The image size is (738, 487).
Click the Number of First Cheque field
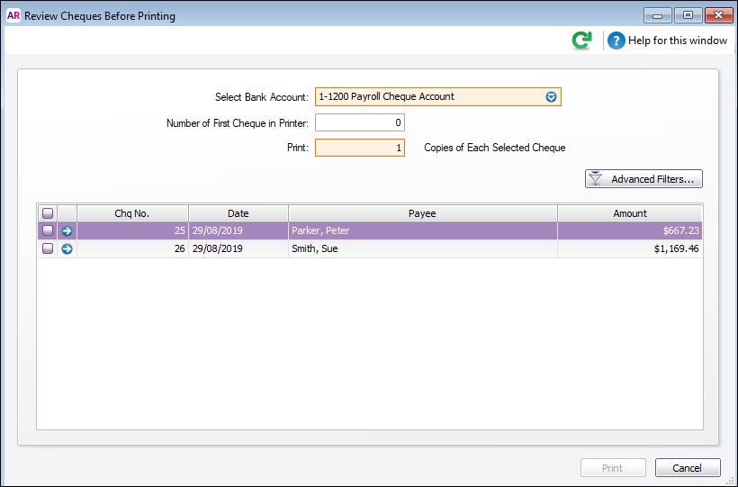(359, 123)
